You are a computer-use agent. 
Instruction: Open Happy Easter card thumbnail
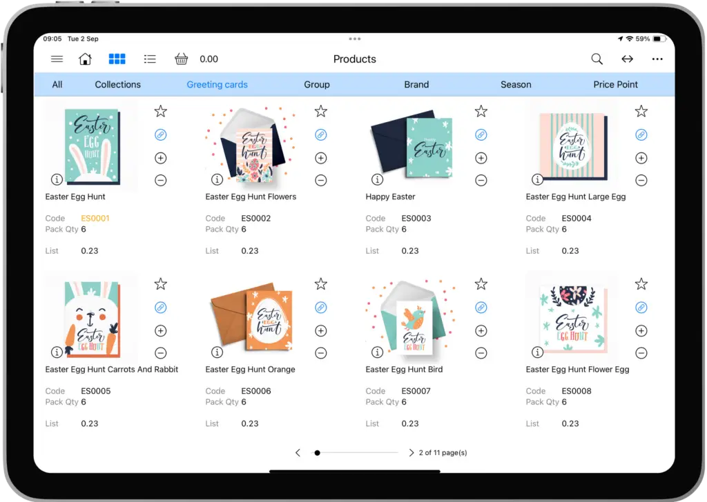click(411, 144)
